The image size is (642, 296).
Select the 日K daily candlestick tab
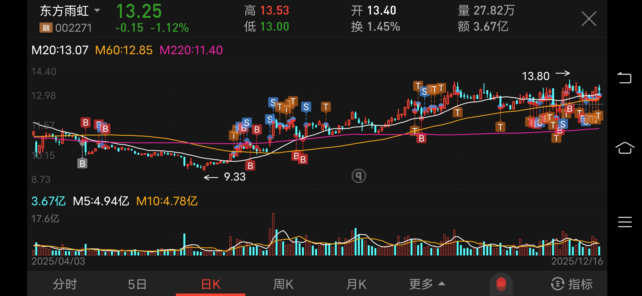point(210,284)
